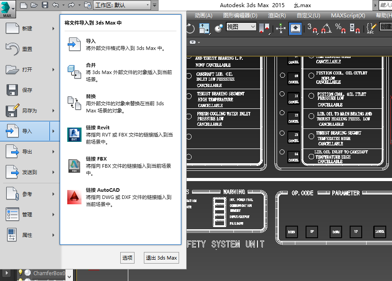Click the Open File icon in quick access toolbar
Image resolution: width=392 pixels, height=281 pixels.
point(34,5)
